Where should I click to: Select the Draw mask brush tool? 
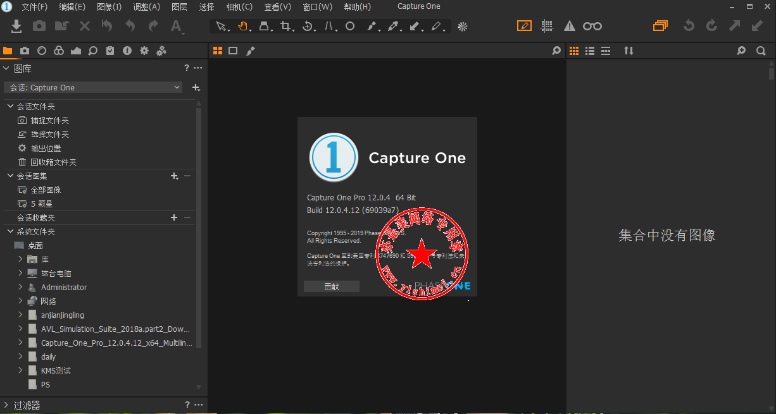tap(372, 27)
